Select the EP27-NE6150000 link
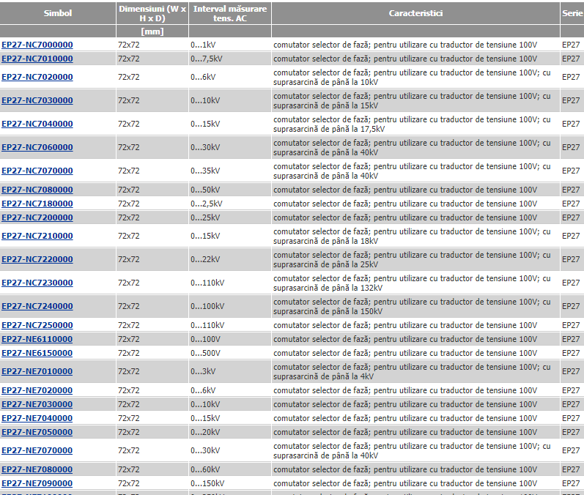Viewport: 584px width, 495px height. [x=37, y=353]
